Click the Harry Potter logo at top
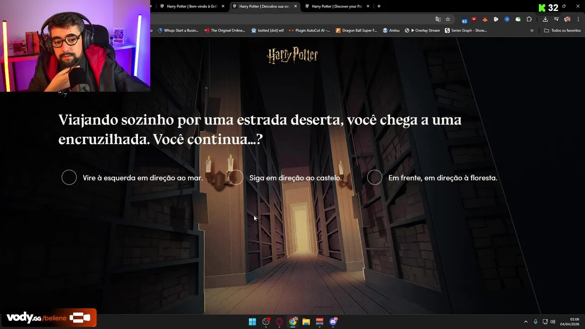This screenshot has width=585, height=329. (x=292, y=55)
